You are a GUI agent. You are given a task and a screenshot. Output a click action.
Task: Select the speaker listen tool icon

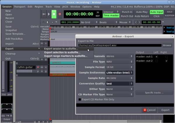coord(52,22)
